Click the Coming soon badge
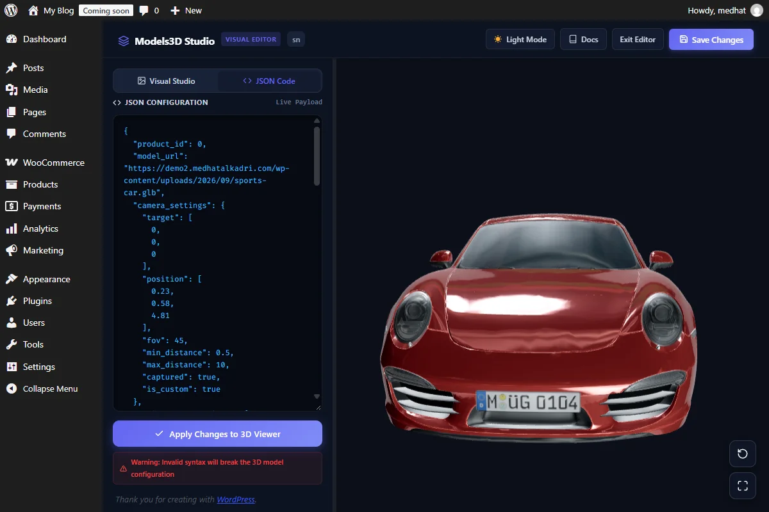This screenshot has width=769, height=512. tap(106, 11)
